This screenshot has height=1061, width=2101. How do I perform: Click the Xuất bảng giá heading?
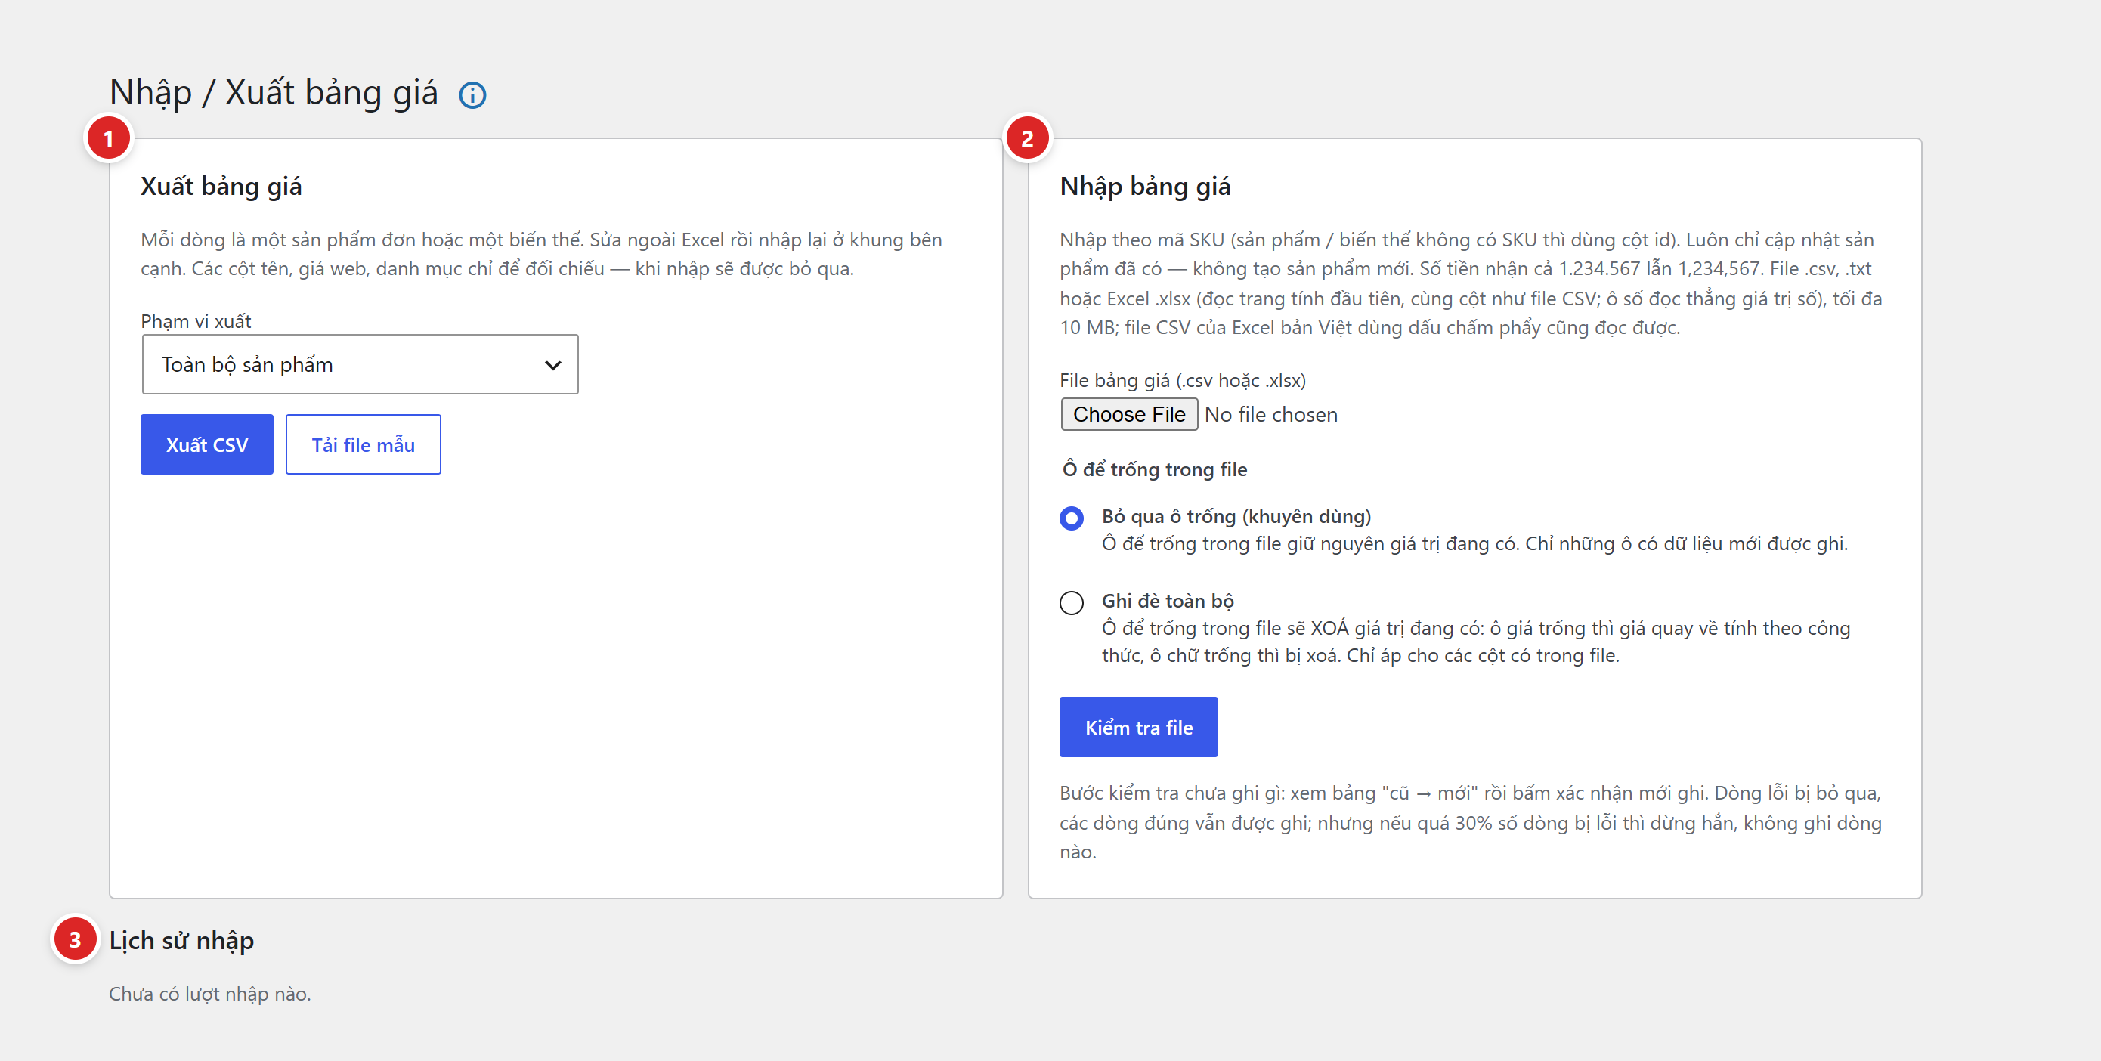(221, 187)
